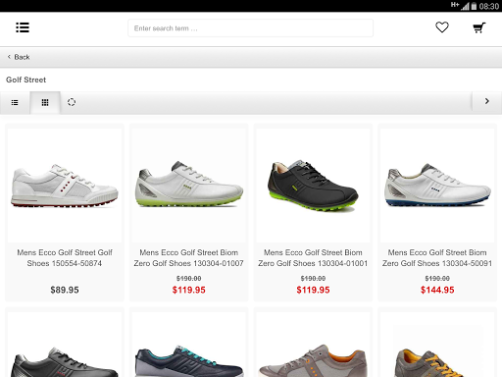This screenshot has width=502, height=377.
Task: Tap the signal strength status icon
Action: pyautogui.click(x=465, y=6)
